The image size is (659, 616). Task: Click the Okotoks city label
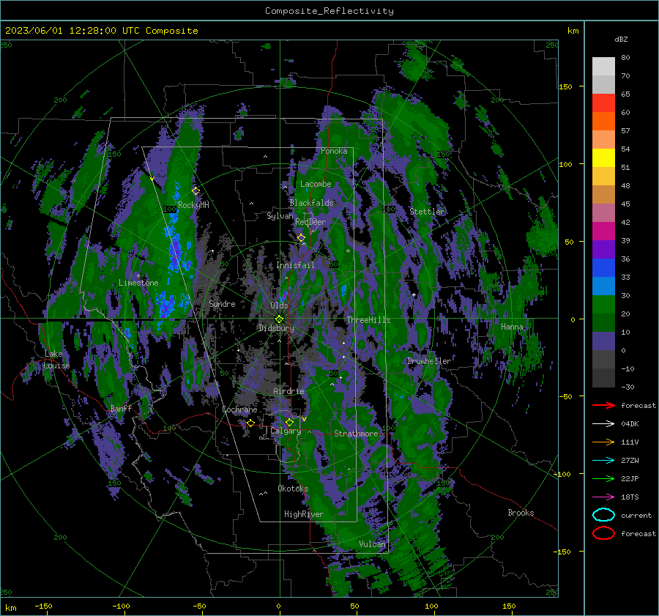pyautogui.click(x=293, y=489)
